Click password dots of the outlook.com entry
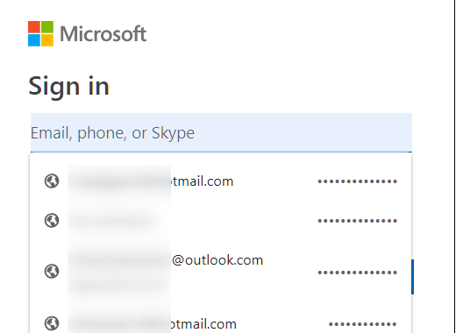Screen dimensions: 456x333 pyautogui.click(x=357, y=273)
